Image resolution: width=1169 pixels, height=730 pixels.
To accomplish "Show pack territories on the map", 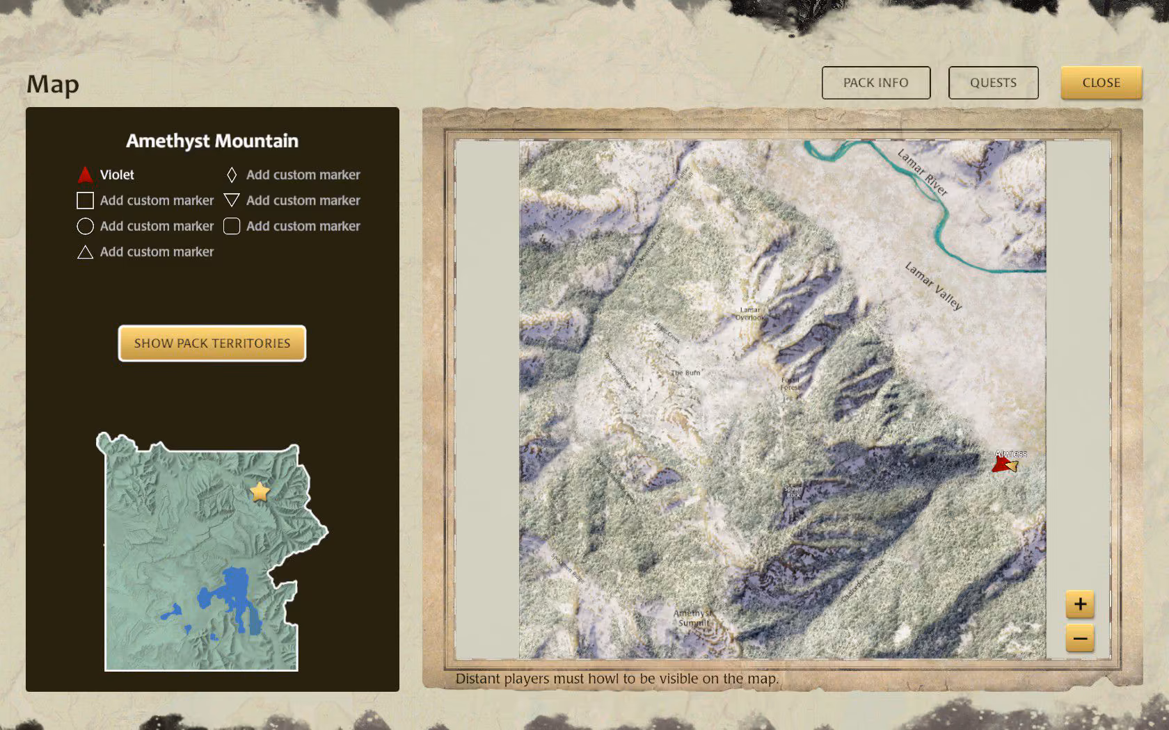I will coord(212,343).
